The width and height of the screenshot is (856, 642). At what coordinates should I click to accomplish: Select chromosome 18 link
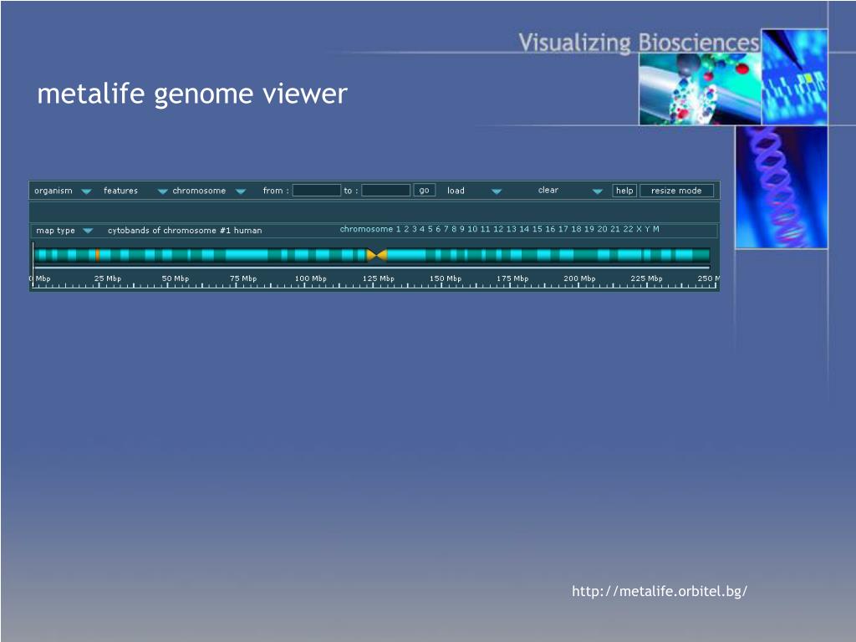576,229
